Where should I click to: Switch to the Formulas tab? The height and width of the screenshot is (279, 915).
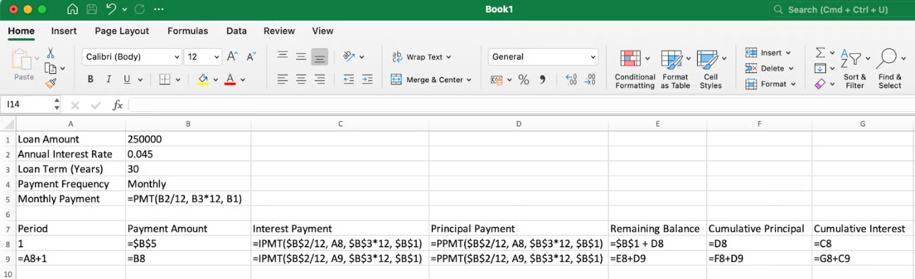pos(187,31)
